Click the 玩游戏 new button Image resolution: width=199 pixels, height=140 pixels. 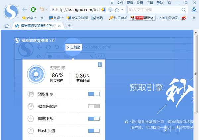click(x=142, y=18)
